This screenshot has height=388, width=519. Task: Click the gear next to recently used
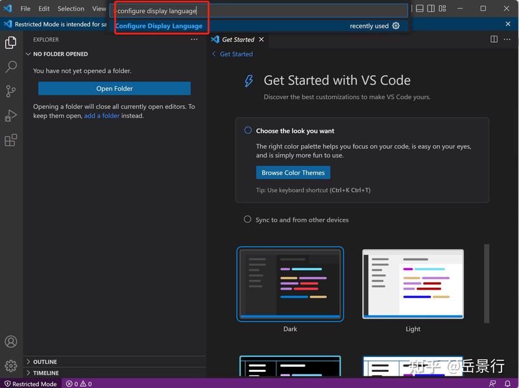pos(396,26)
